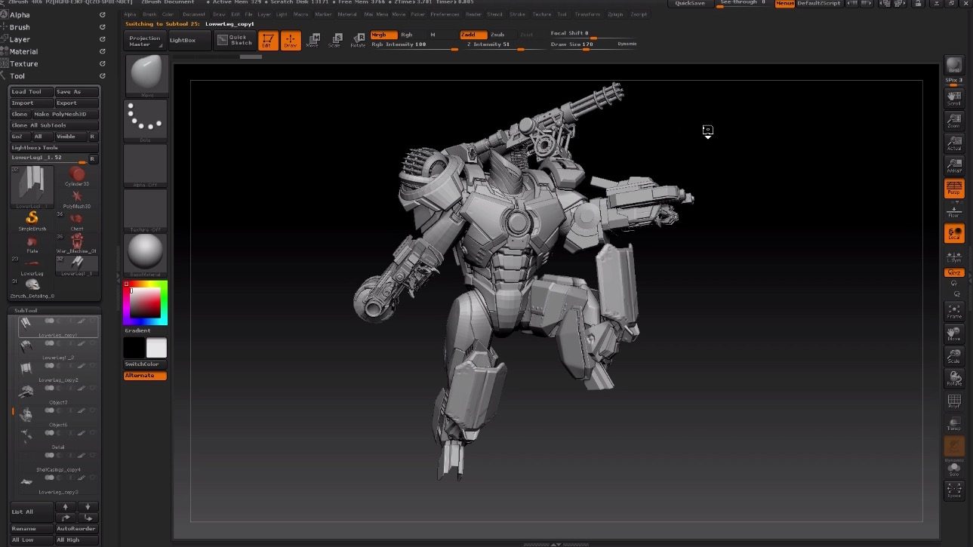
Task: Expand the Texture palette
Action: point(24,63)
